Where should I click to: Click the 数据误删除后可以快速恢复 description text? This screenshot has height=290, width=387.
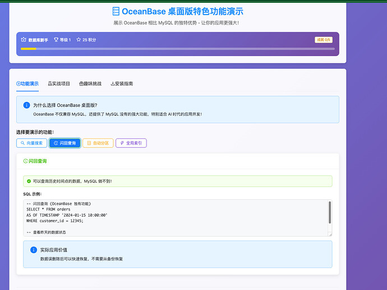click(81, 259)
